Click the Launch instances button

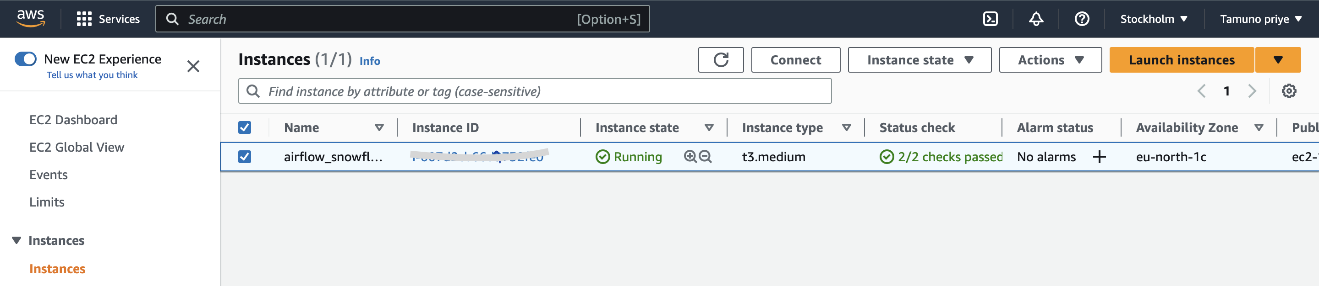[x=1181, y=60]
